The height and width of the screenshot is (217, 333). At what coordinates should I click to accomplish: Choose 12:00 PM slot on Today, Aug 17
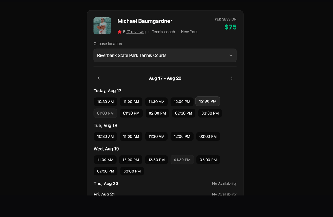182,102
